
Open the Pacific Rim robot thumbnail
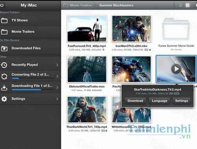132,69
